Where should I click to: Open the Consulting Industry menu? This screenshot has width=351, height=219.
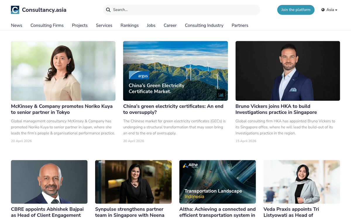point(204,25)
